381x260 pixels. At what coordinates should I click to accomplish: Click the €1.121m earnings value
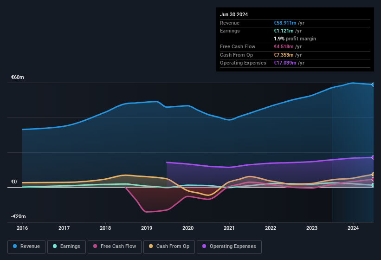tap(284, 31)
